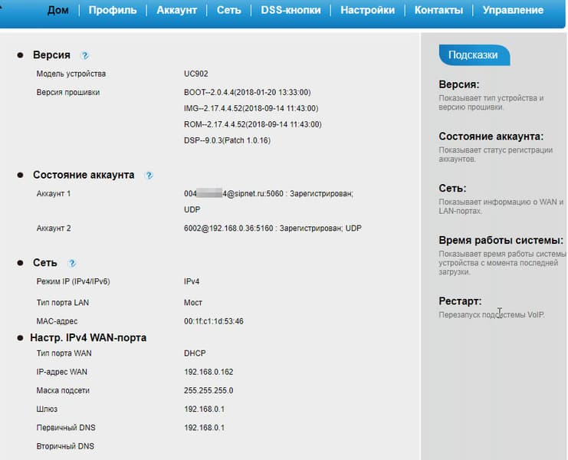
Task: Click the Версия: hint heading in sidebar
Action: [x=459, y=84]
